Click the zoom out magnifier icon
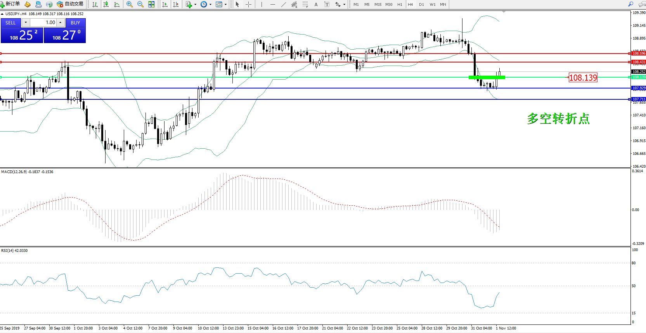646x333 pixels. 140,4
